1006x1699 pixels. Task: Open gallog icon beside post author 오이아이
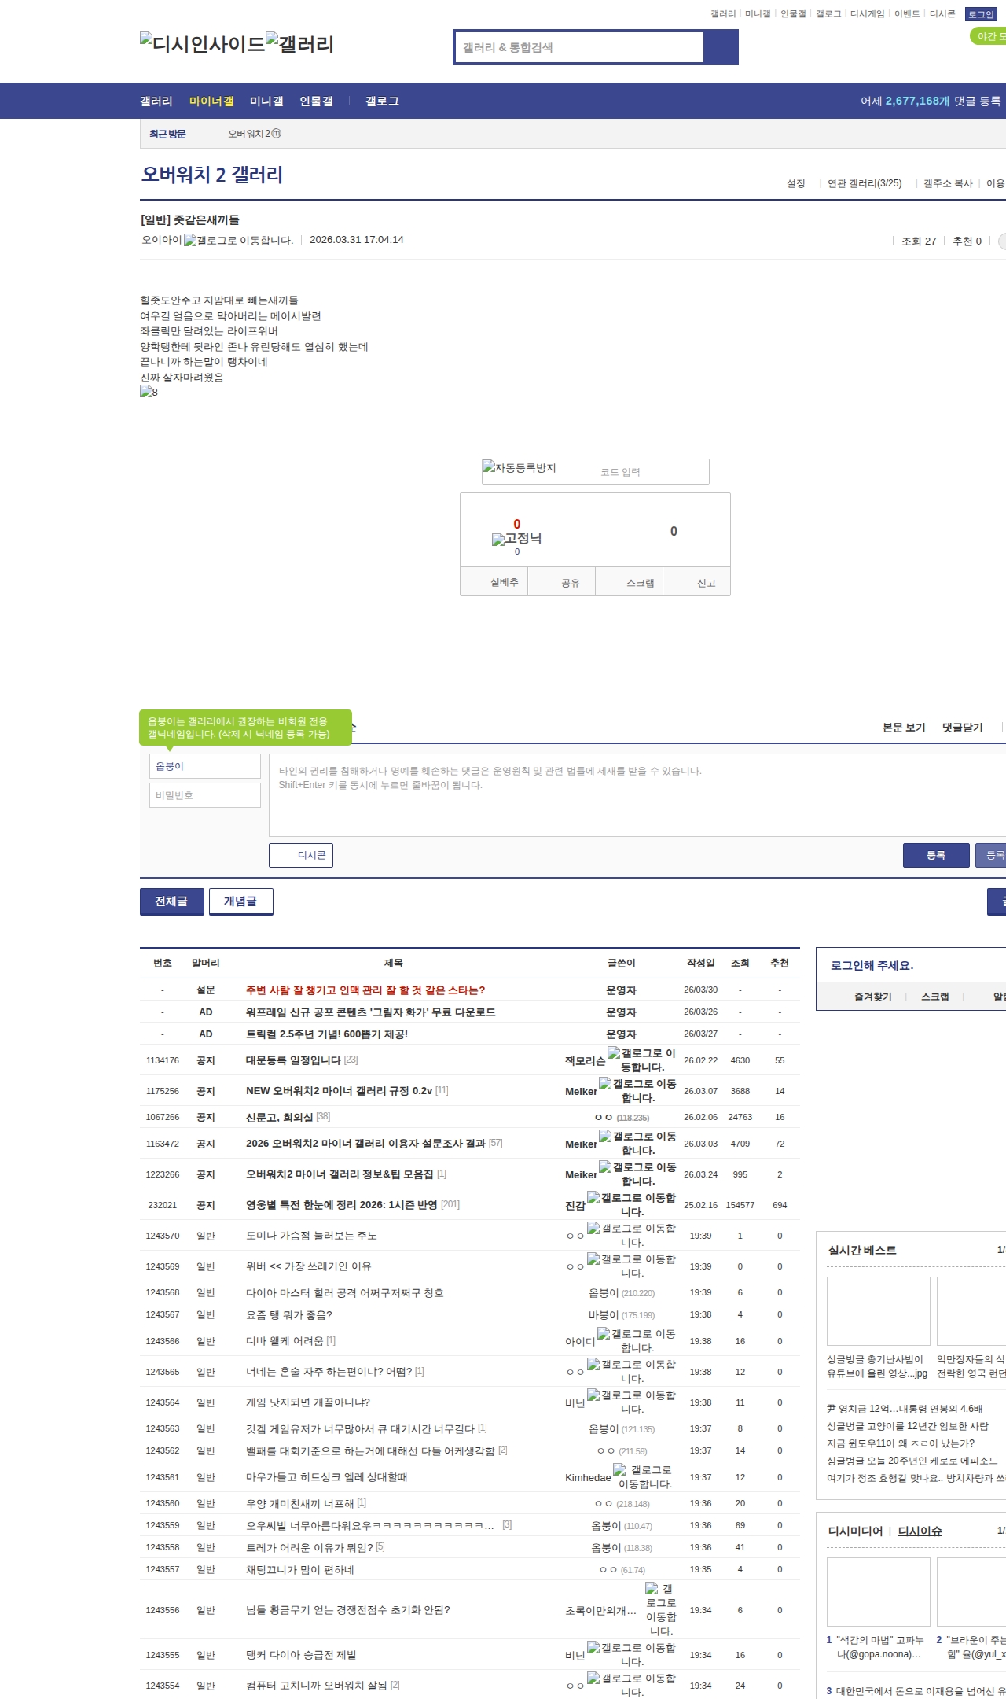tap(238, 240)
